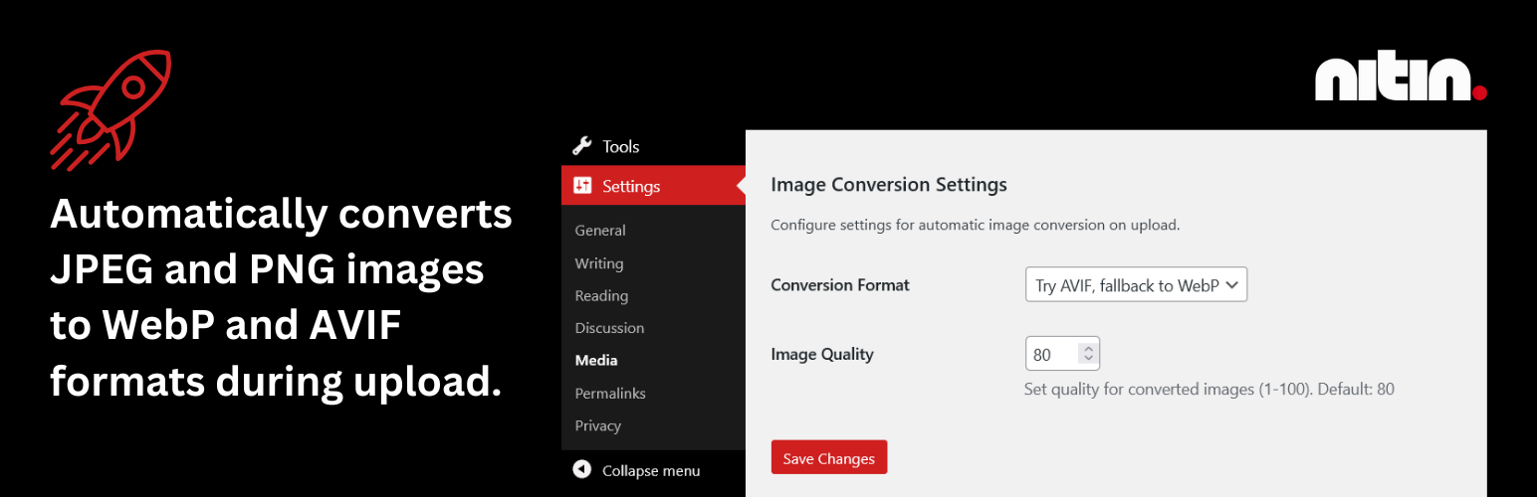Select Reading in the Settings submenu

click(601, 296)
